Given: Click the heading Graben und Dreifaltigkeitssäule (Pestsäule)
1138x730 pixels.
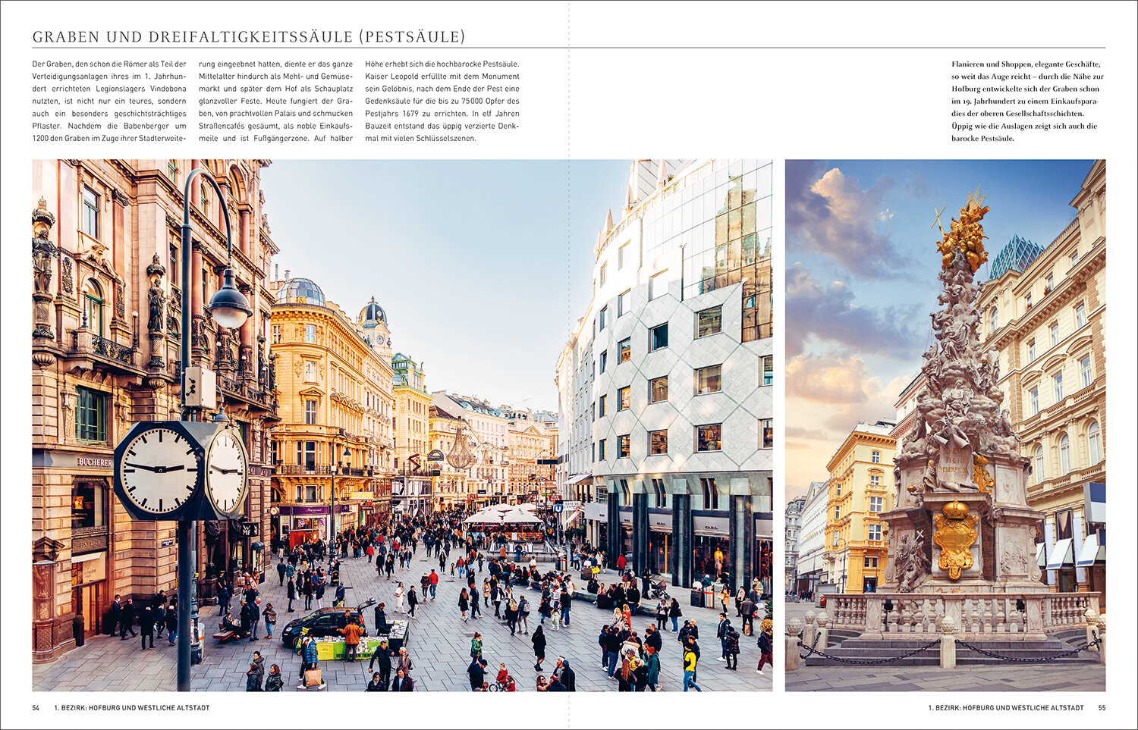Looking at the screenshot, I should pos(249,36).
